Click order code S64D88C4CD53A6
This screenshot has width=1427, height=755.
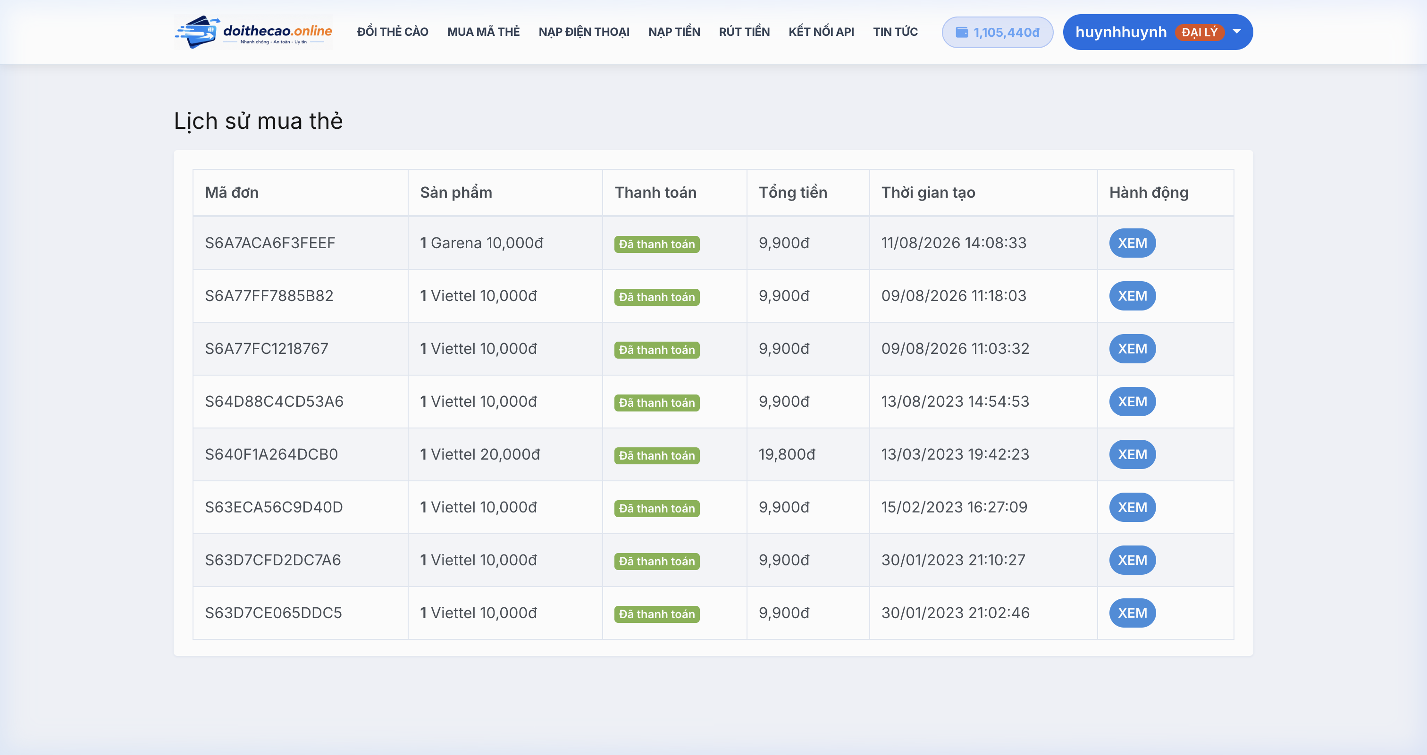(274, 402)
